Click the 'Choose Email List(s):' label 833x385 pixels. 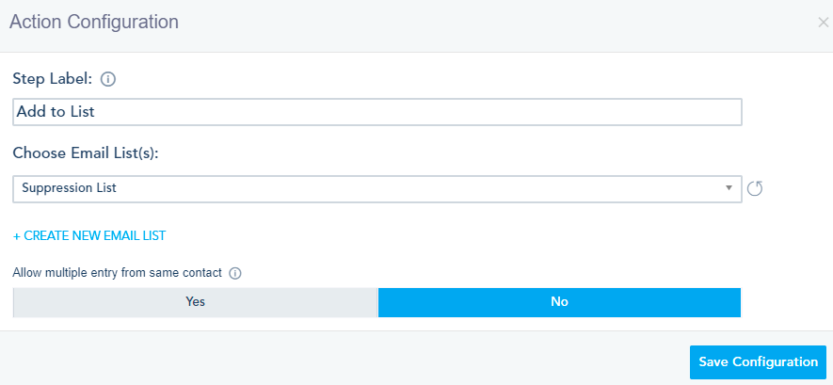(86, 153)
